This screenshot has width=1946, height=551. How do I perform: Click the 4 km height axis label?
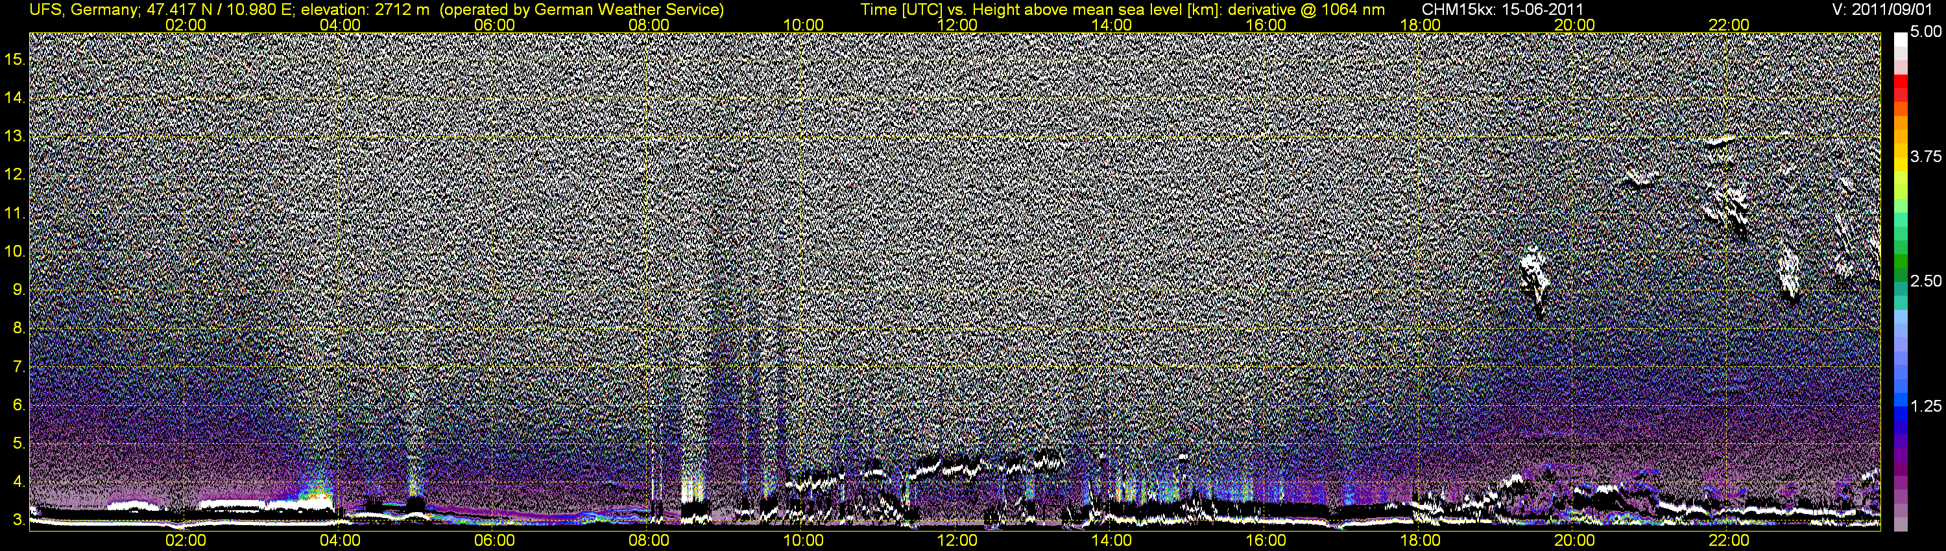19,482
